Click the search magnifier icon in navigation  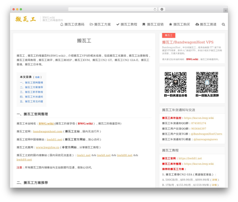pos(223,24)
